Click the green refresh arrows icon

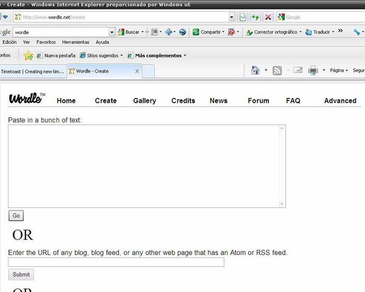point(255,17)
